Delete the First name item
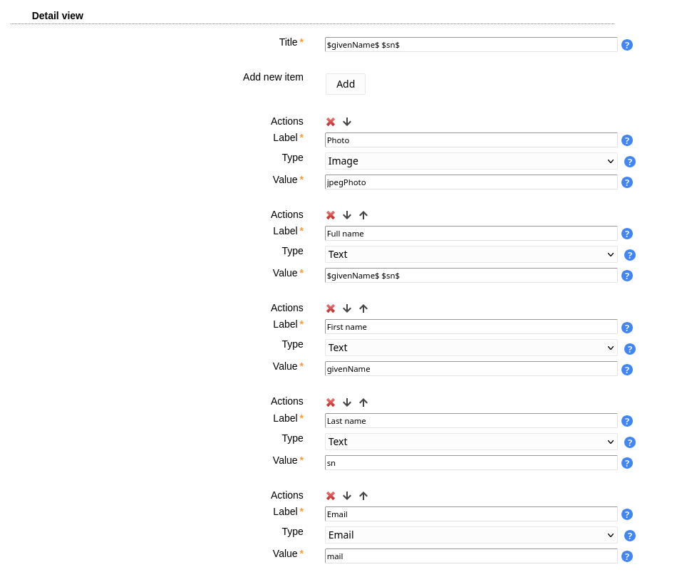 pos(331,308)
